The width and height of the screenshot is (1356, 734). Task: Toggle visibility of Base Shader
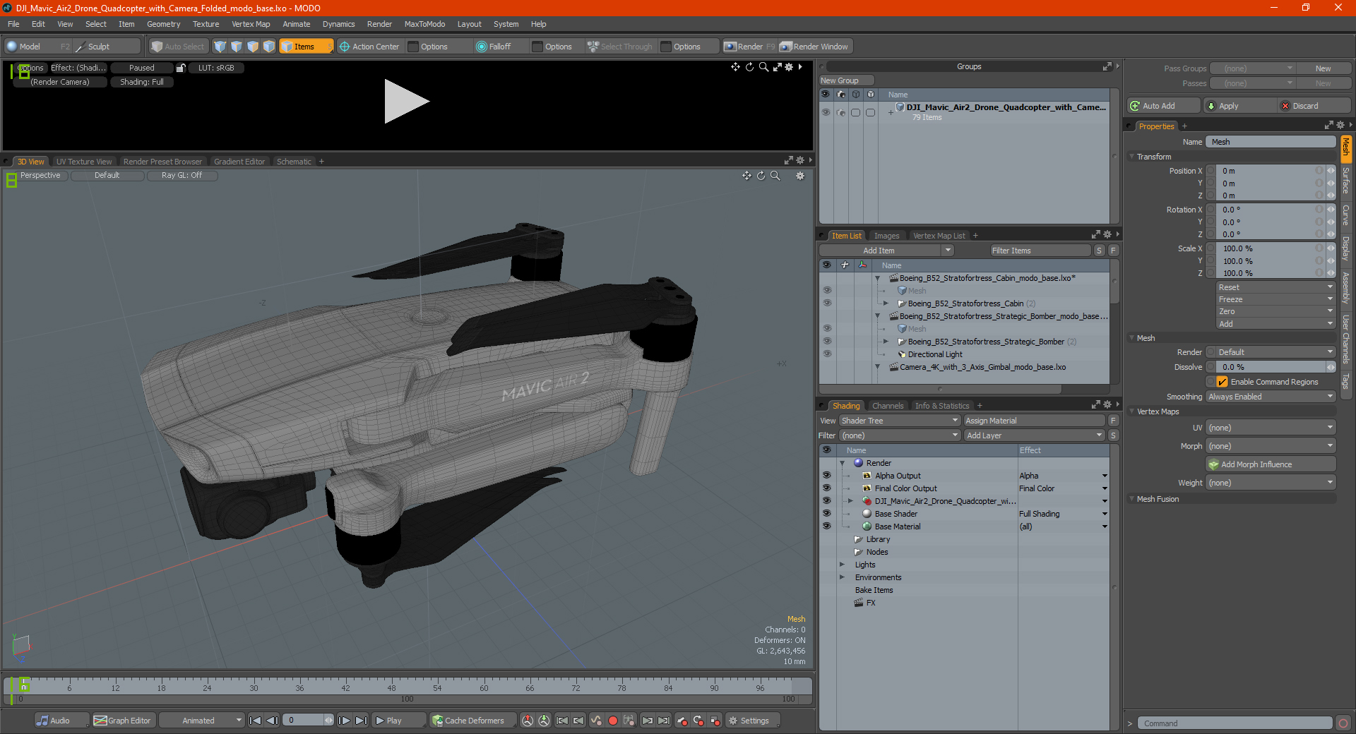pyautogui.click(x=826, y=514)
